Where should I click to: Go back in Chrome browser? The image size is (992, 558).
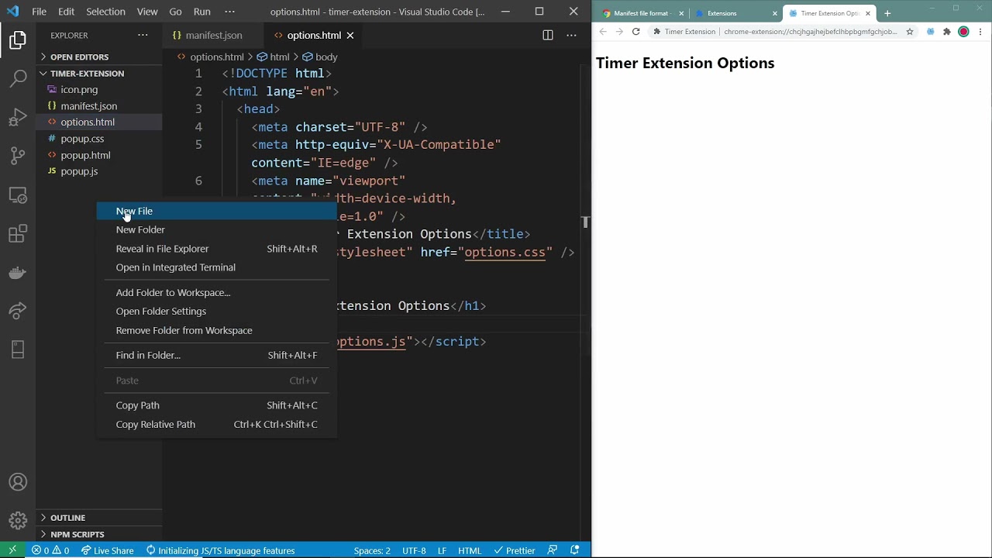[603, 32]
